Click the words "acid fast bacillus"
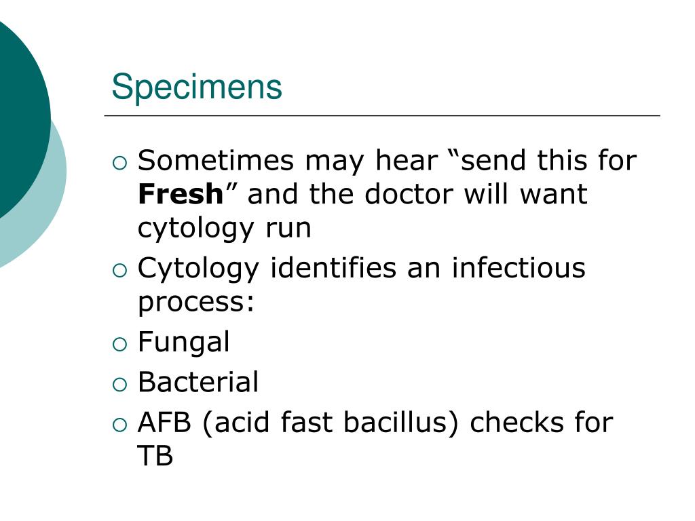The image size is (695, 521). pyautogui.click(x=330, y=422)
